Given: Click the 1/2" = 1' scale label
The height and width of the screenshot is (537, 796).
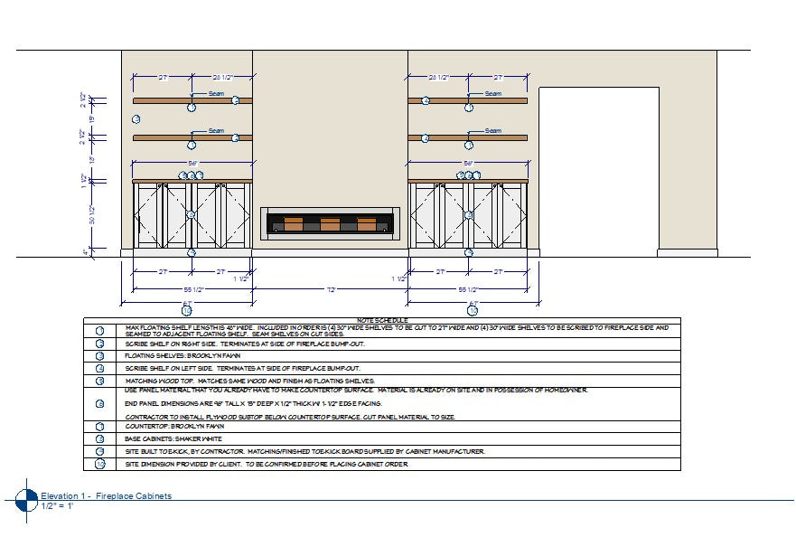Looking at the screenshot, I should (57, 505).
